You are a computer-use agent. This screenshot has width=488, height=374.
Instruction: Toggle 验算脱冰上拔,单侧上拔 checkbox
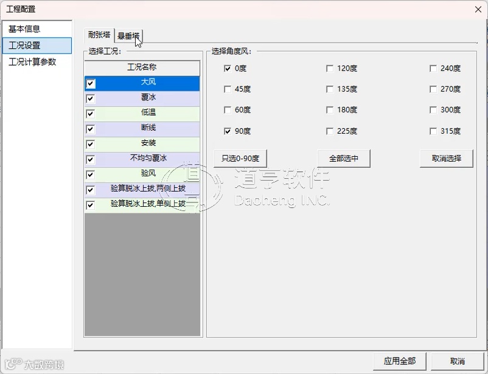click(91, 205)
